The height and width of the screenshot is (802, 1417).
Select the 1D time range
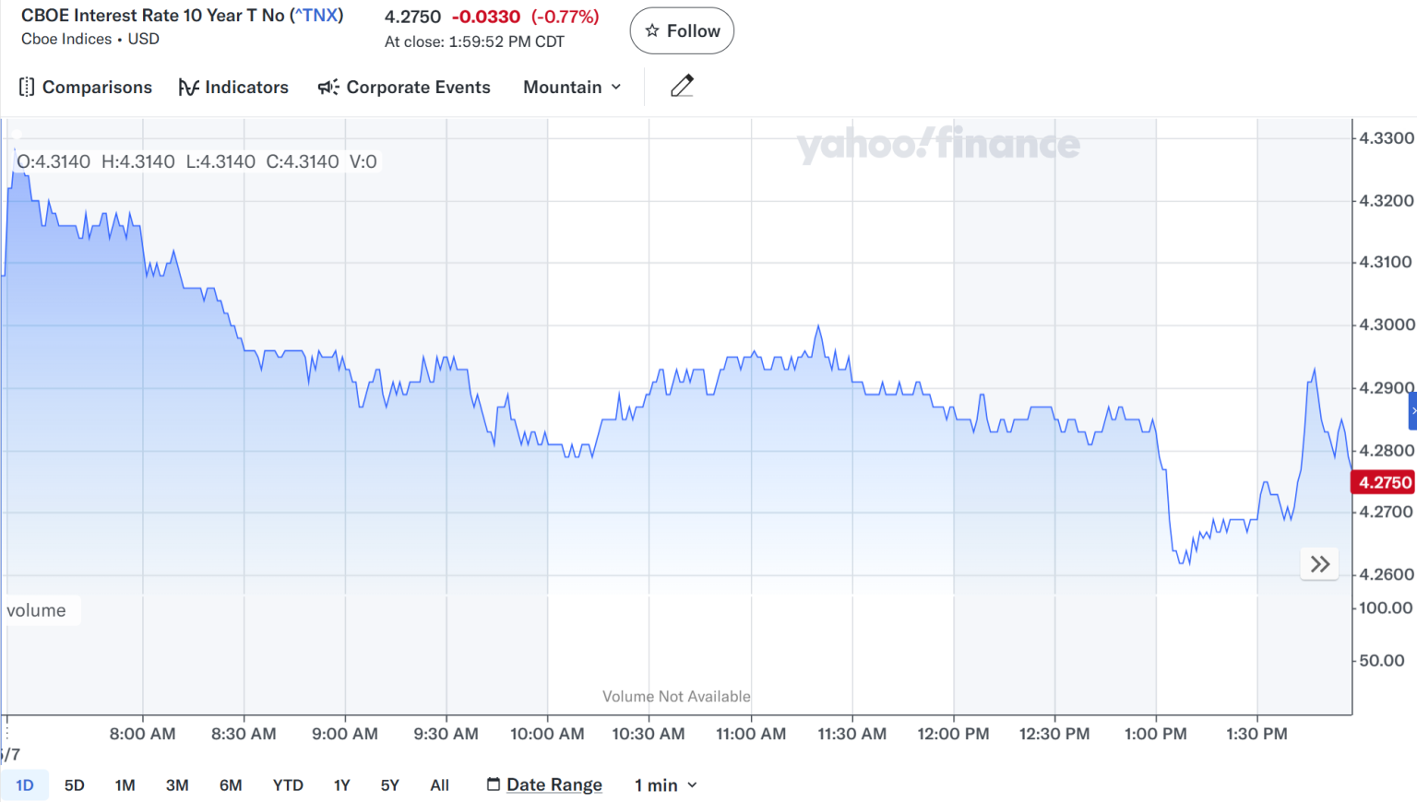coord(25,784)
